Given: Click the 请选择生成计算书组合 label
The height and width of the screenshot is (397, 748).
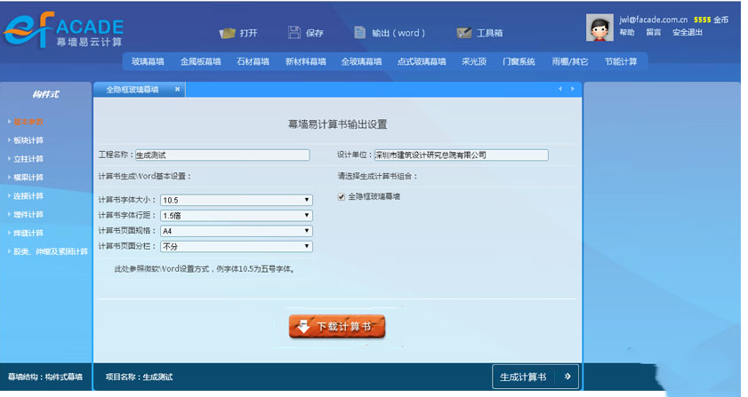Looking at the screenshot, I should (377, 177).
